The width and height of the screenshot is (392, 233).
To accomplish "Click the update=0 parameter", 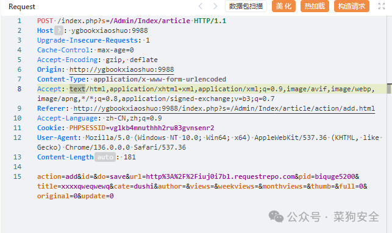I will [x=98, y=196].
